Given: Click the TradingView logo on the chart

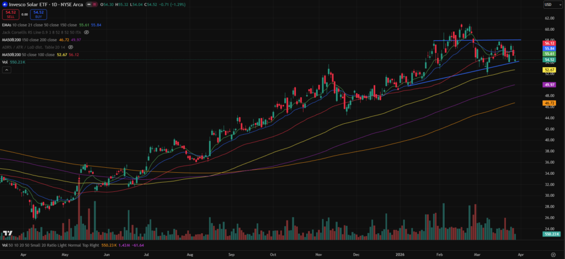Looking at the screenshot, I should 7,233.
